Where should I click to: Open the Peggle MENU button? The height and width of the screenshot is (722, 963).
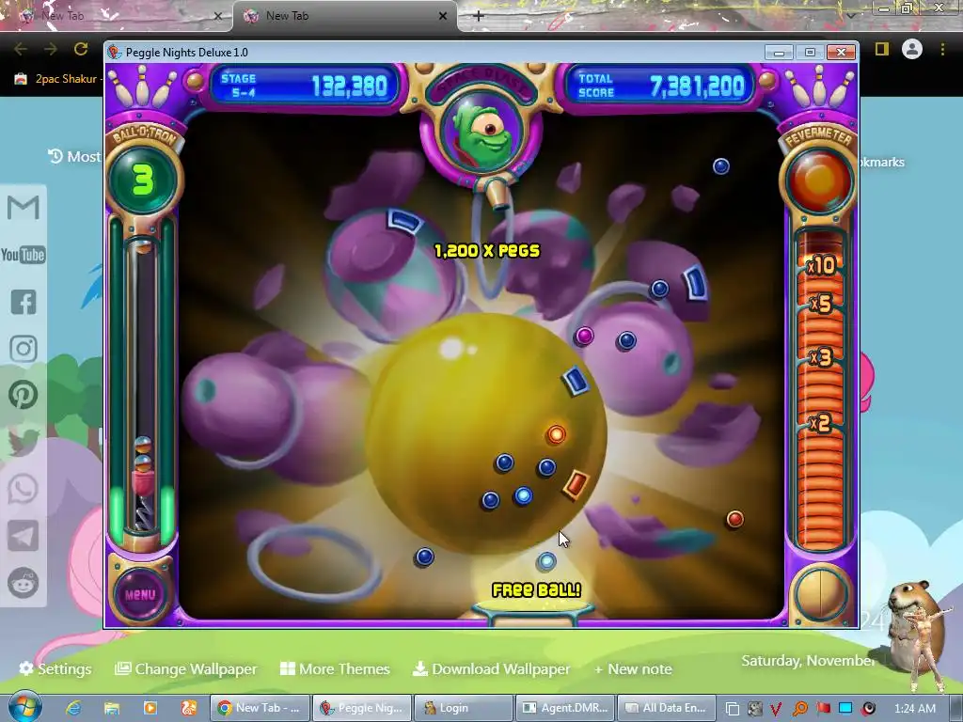(x=140, y=594)
